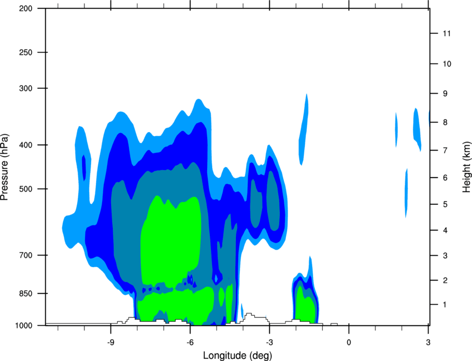Click the 400 pressure tick label

[x=26, y=145]
